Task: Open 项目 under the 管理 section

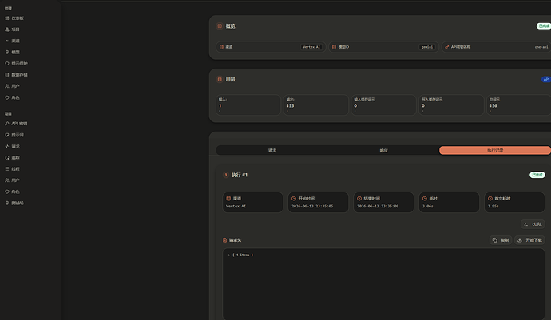Action: tap(12, 30)
